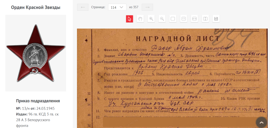Expand the page list via the chevron arrow
Viewport: 270px width, 128px height.
tap(122, 7)
